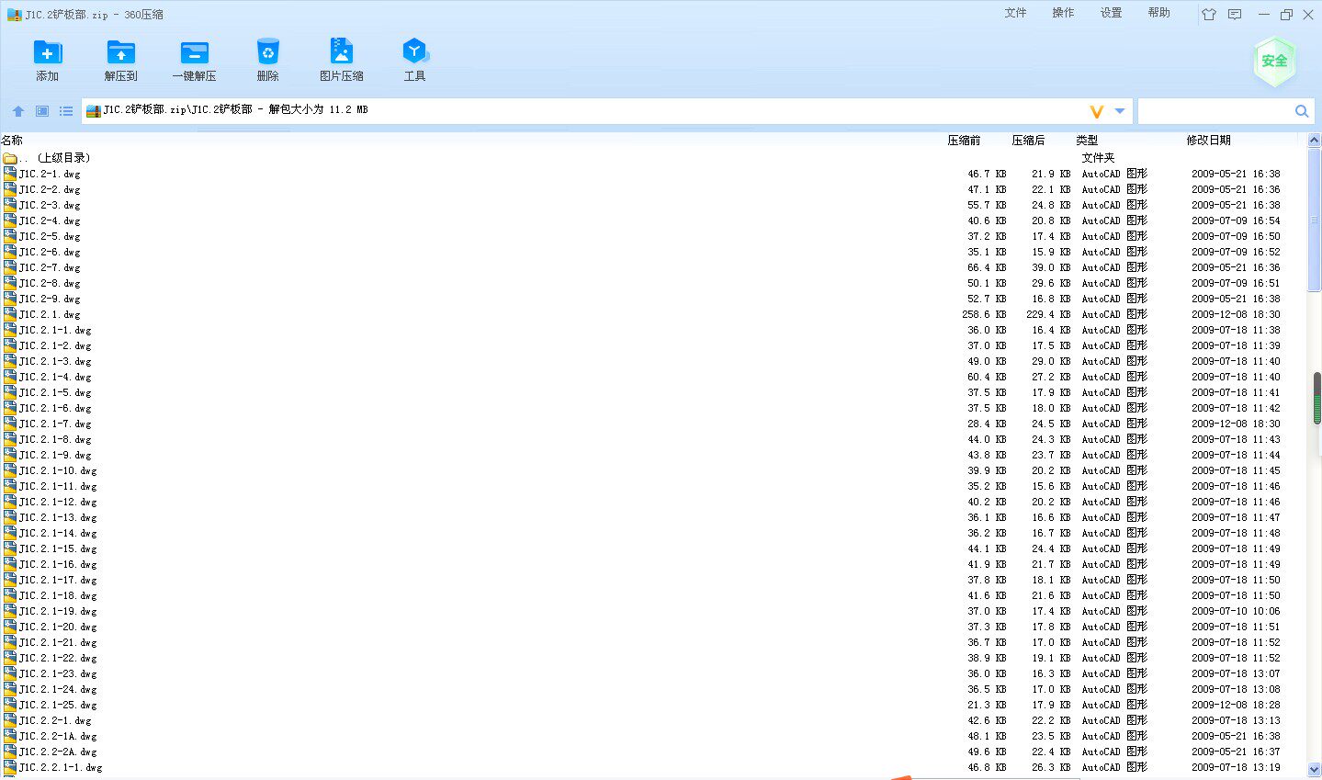
Task: Select file J1C.2-7.dwg
Action: (652, 267)
